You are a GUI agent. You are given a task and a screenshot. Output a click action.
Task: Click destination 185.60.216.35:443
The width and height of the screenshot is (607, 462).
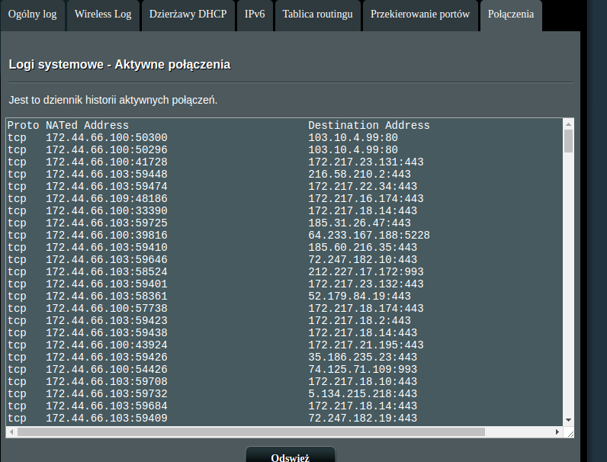click(x=362, y=247)
